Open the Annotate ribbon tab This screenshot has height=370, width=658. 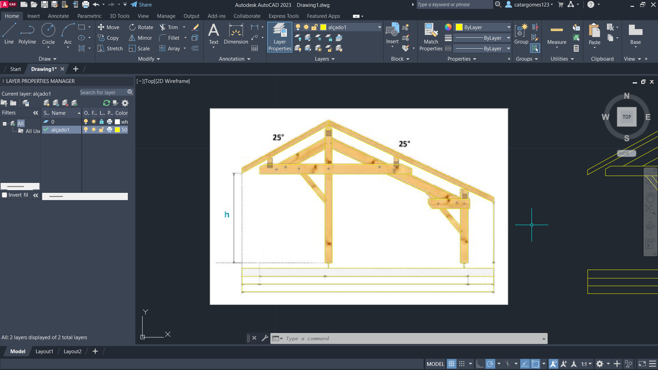(x=58, y=16)
